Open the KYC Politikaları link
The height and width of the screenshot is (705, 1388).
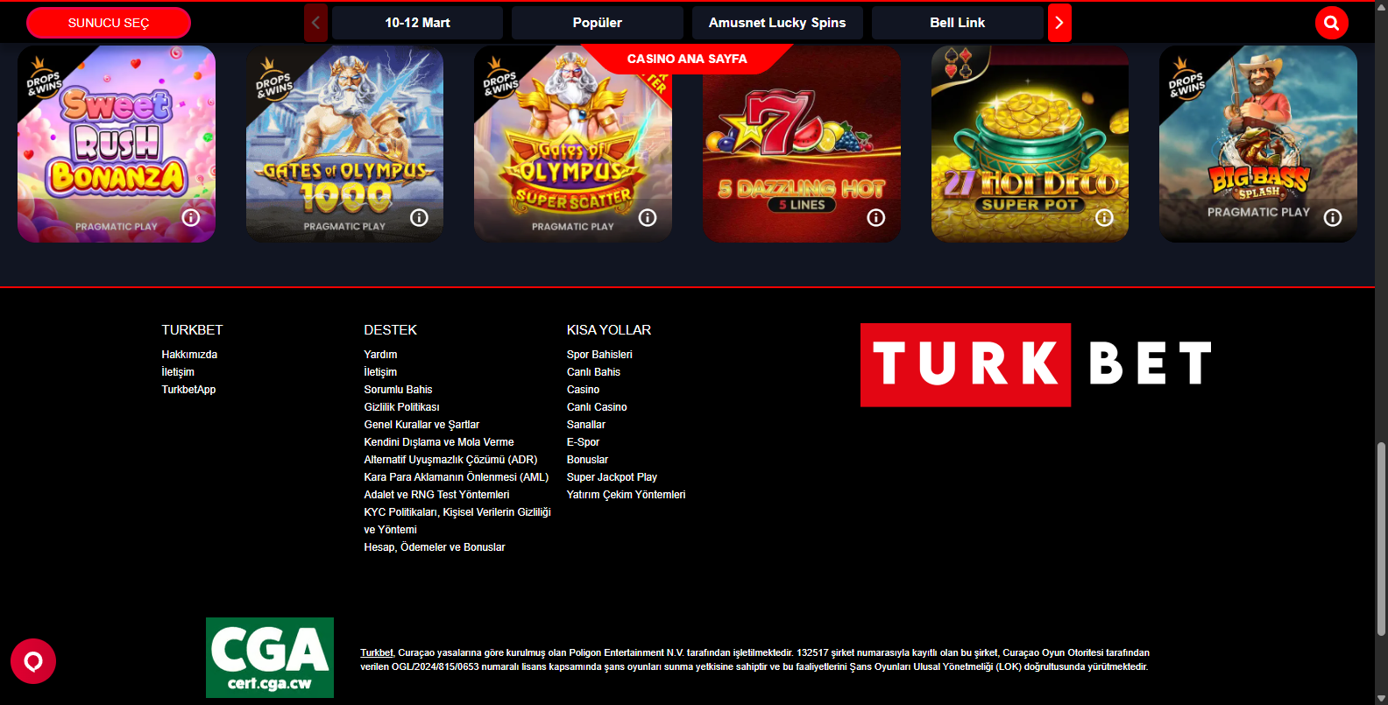(457, 521)
